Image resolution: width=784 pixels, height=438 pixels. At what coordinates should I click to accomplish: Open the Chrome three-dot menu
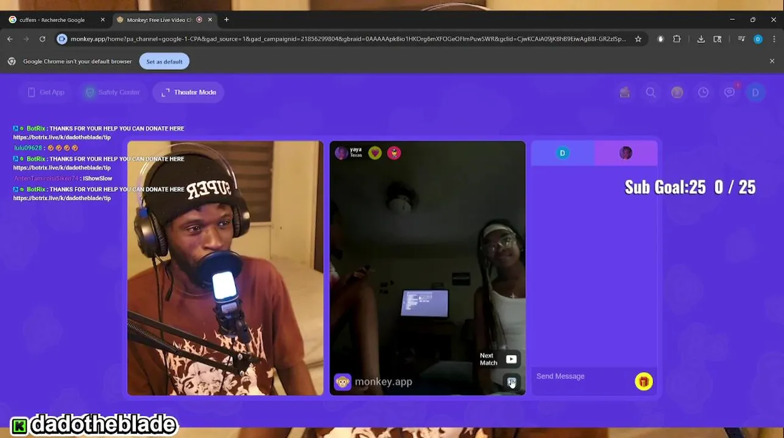tap(773, 39)
